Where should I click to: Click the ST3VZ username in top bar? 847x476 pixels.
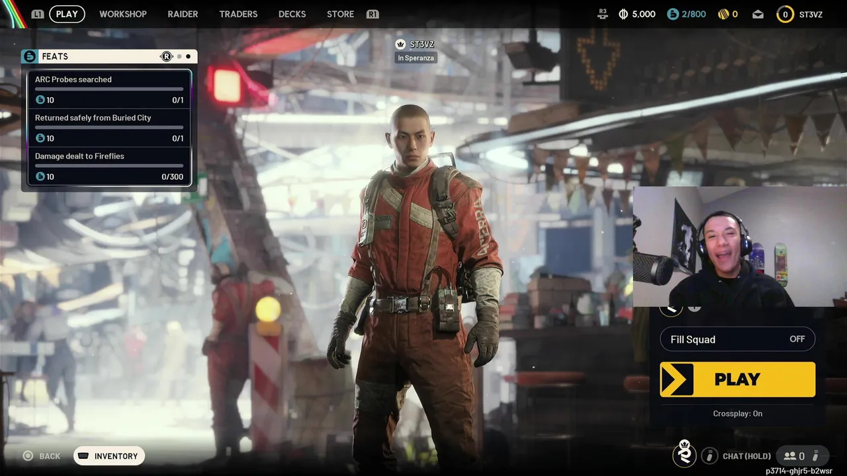click(x=811, y=14)
